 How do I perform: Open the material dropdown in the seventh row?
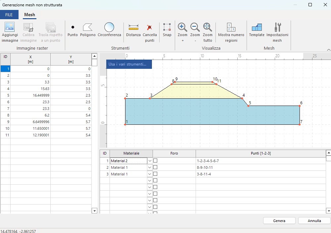pyautogui.click(x=150, y=201)
